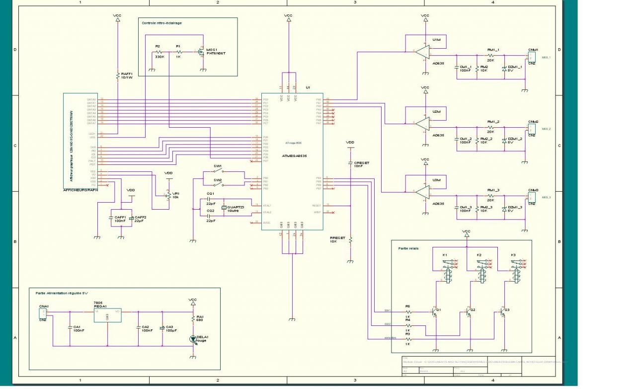The width and height of the screenshot is (636, 389).
Task: Select resistor RA1 680
Action: (193, 319)
